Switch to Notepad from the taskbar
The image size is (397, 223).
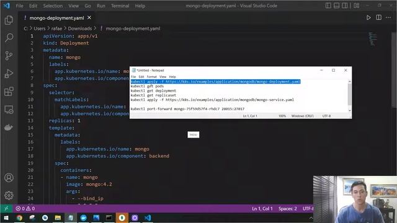[x=71, y=217]
